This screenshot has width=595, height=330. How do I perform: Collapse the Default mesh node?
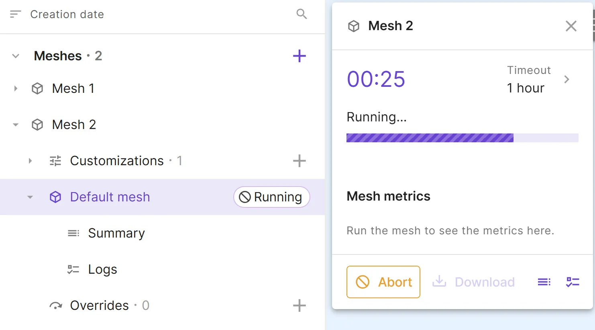31,197
